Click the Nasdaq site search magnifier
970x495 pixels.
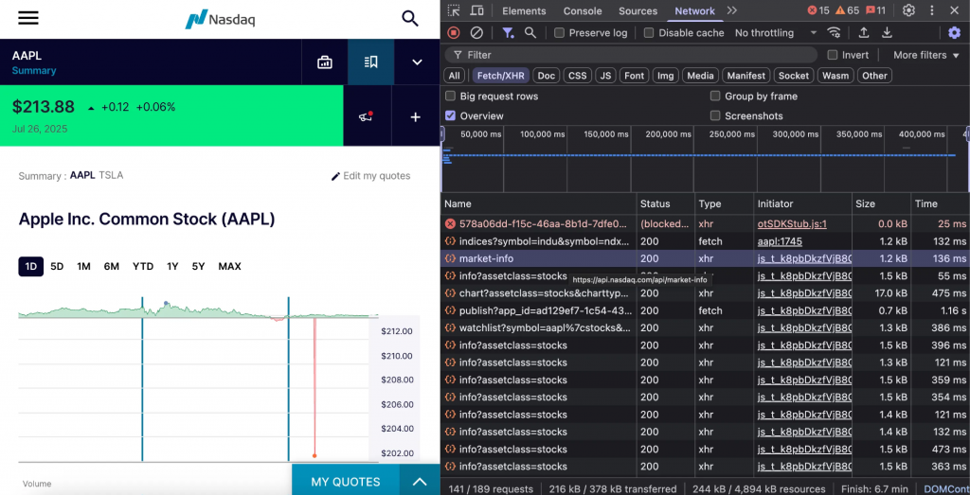click(x=410, y=18)
